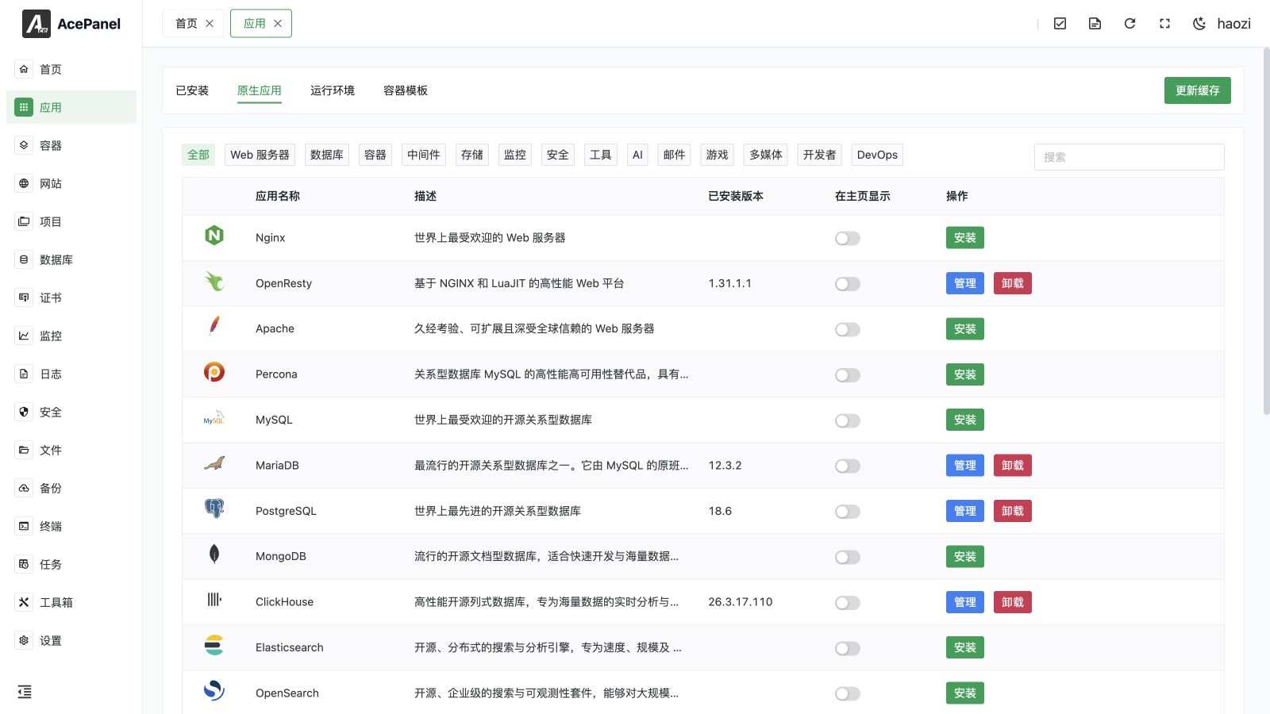Click the 证书 certificate icon
The width and height of the screenshot is (1270, 714).
tap(24, 297)
